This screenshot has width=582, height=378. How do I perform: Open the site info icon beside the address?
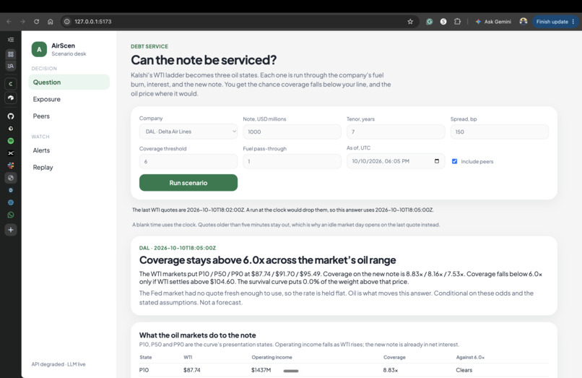(x=67, y=22)
